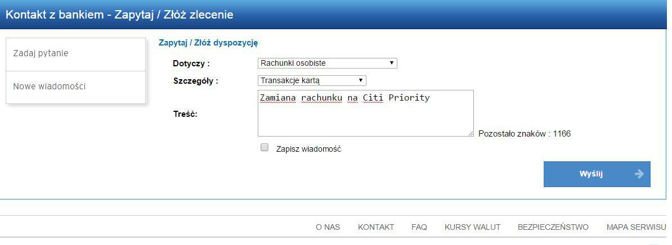Grab the text area resize handle corner
The image size is (672, 245).
click(471, 134)
